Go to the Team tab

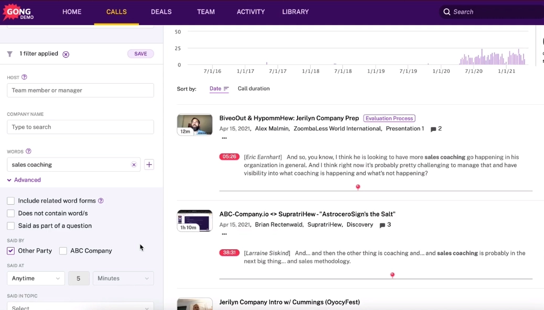click(x=206, y=12)
